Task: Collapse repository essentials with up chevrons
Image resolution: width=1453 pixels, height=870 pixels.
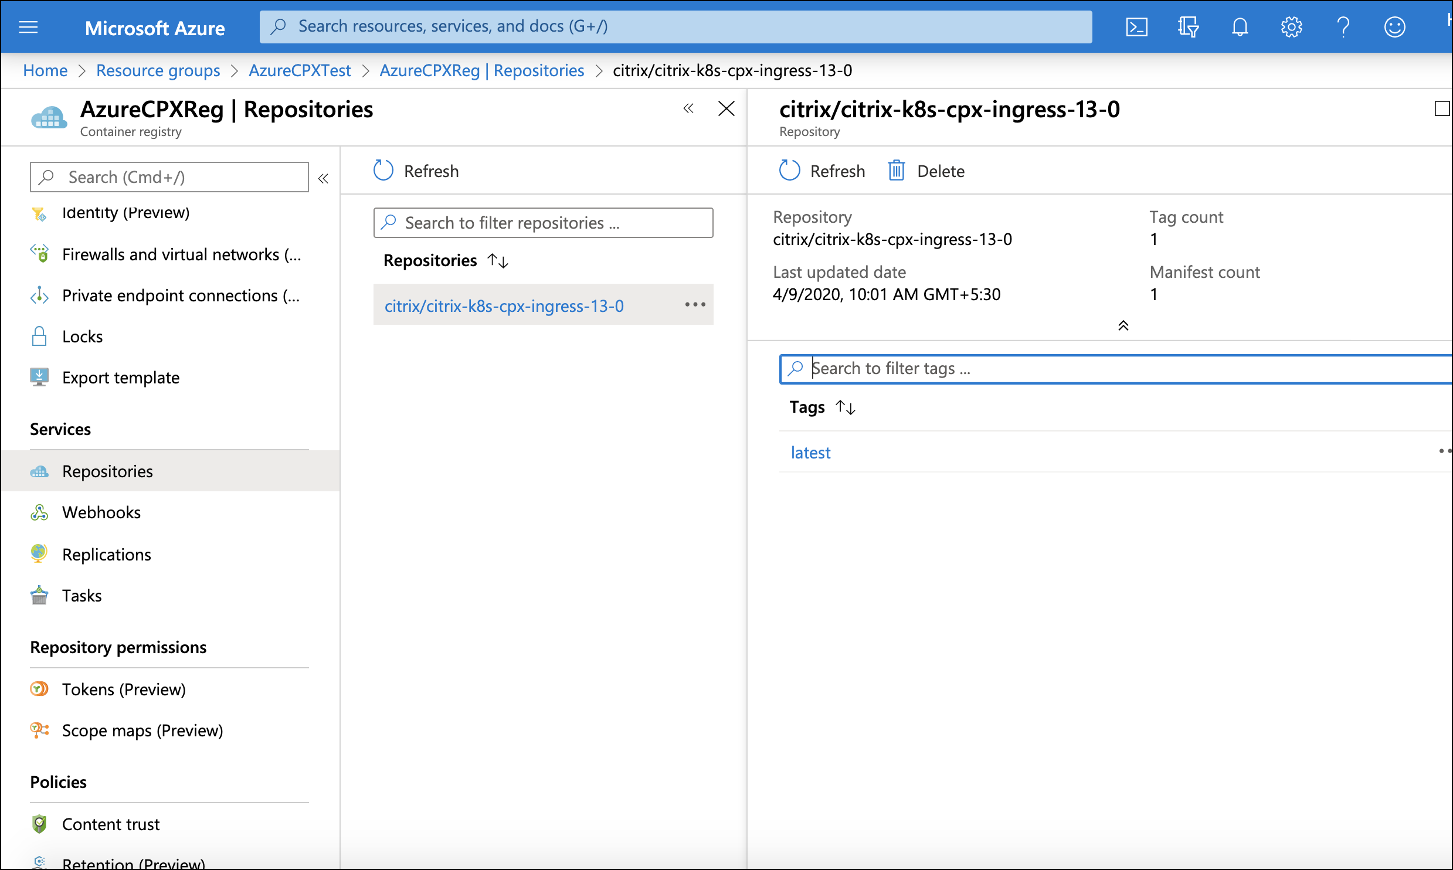Action: (1123, 325)
